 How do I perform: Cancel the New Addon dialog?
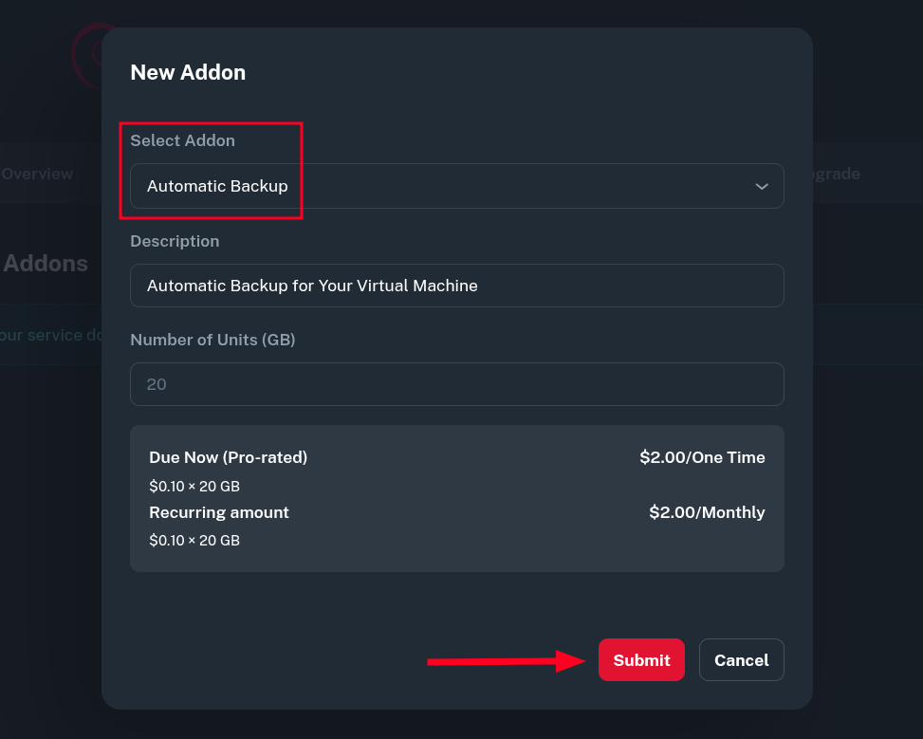(x=741, y=660)
